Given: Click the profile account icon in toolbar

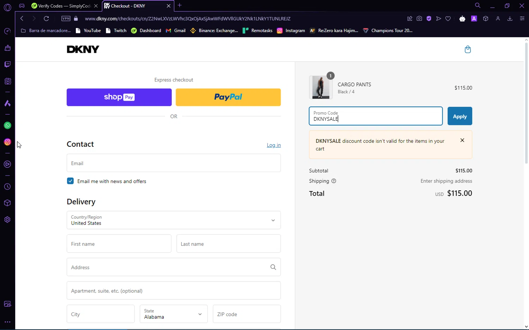Looking at the screenshot, I should click(x=498, y=19).
